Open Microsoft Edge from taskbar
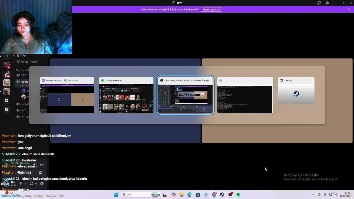The image size is (354, 199). click(190, 195)
